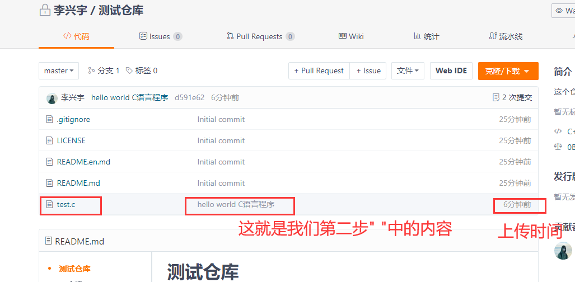Click contributor avatar in right sidebar

(x=563, y=251)
